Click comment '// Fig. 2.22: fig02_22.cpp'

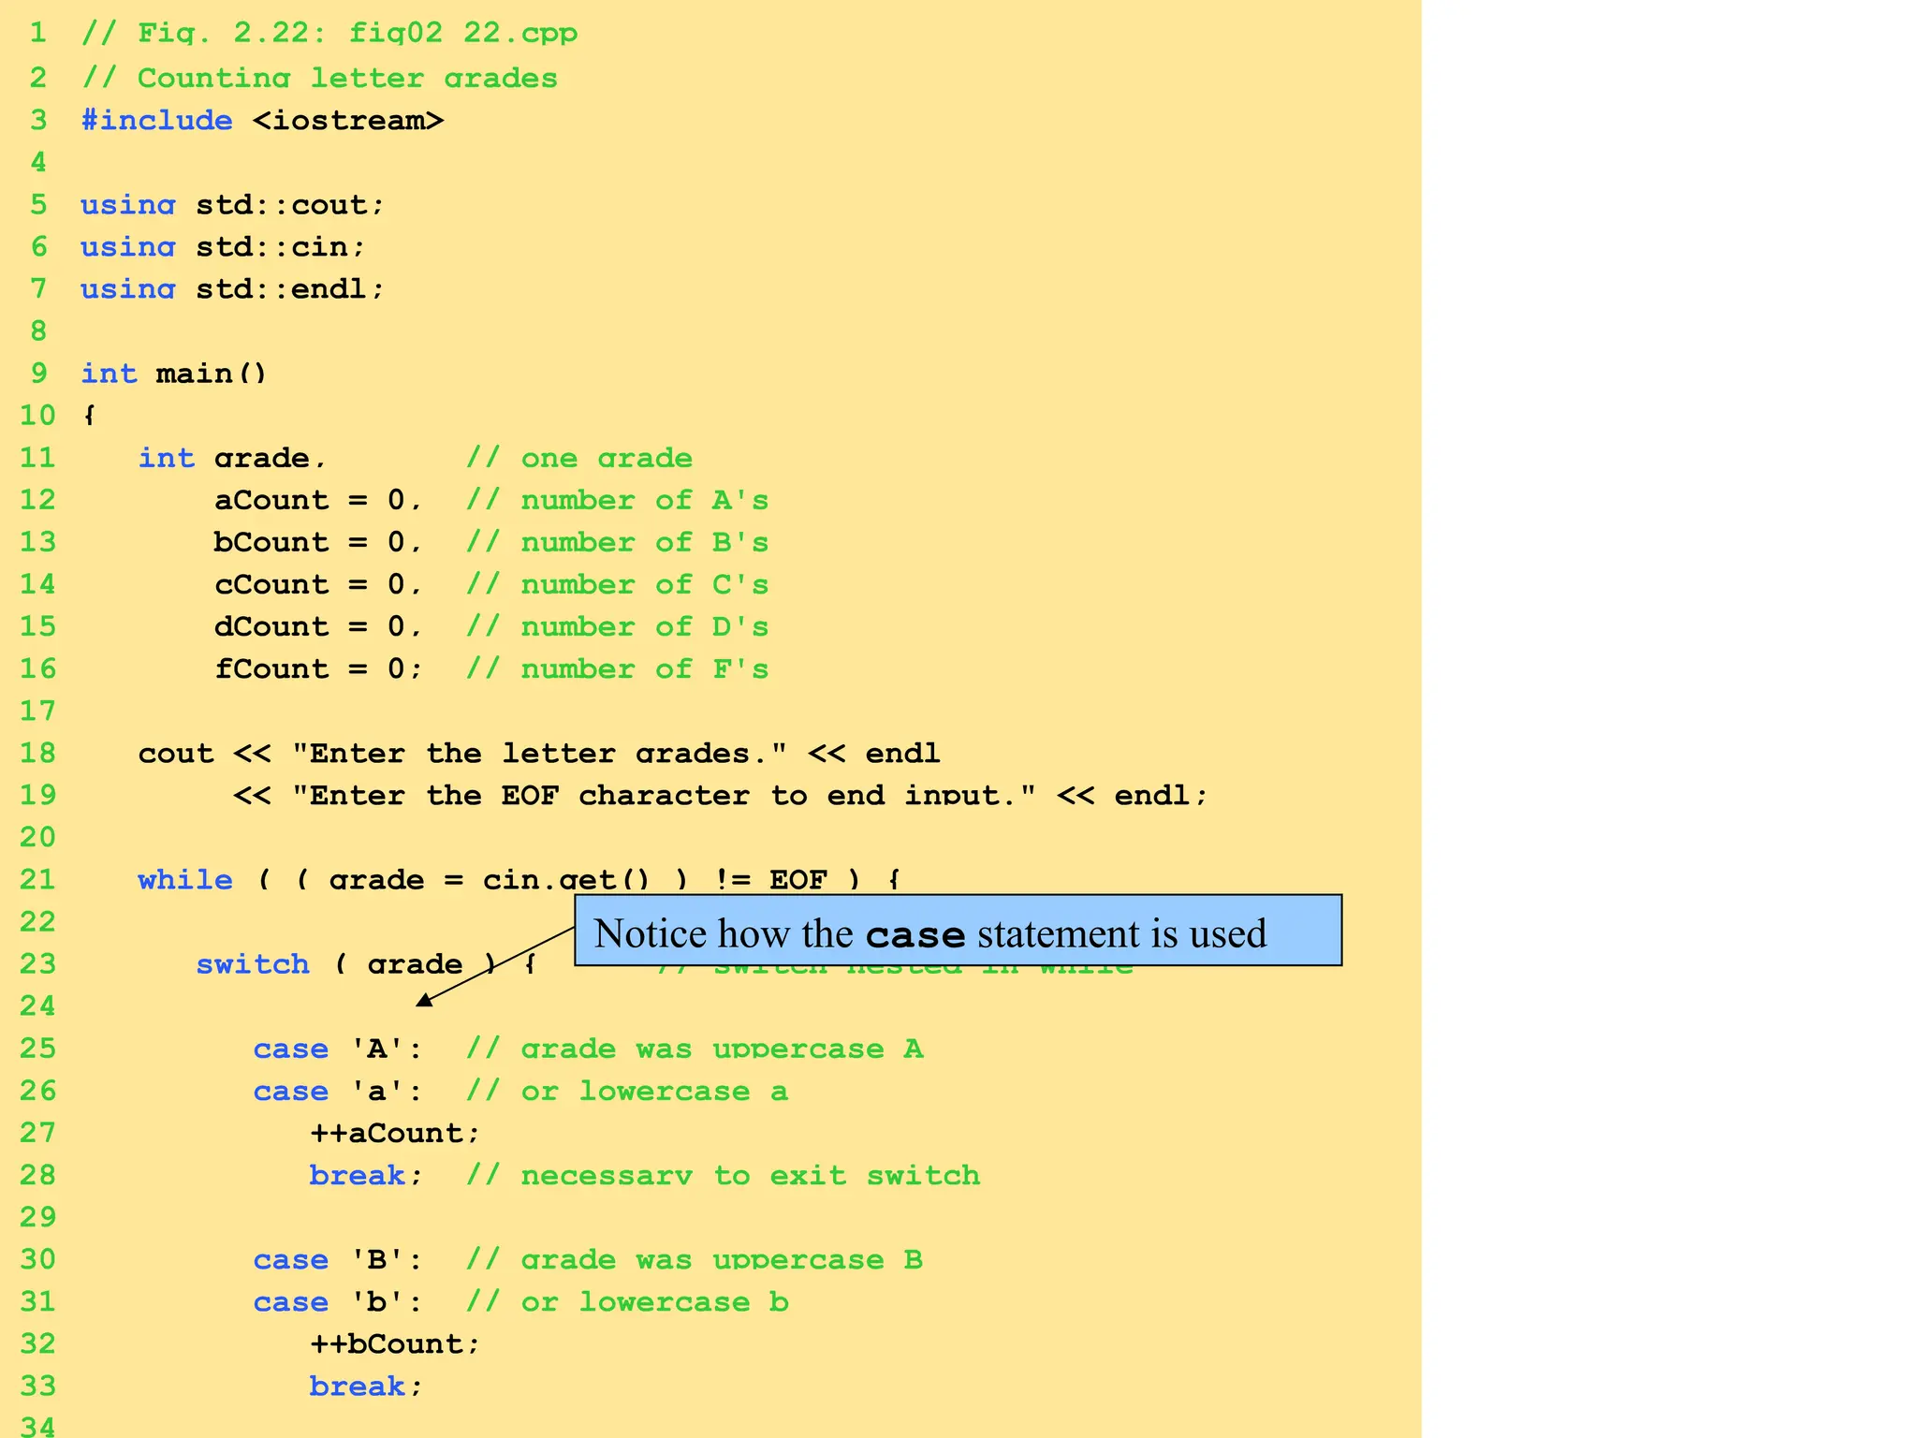329,33
